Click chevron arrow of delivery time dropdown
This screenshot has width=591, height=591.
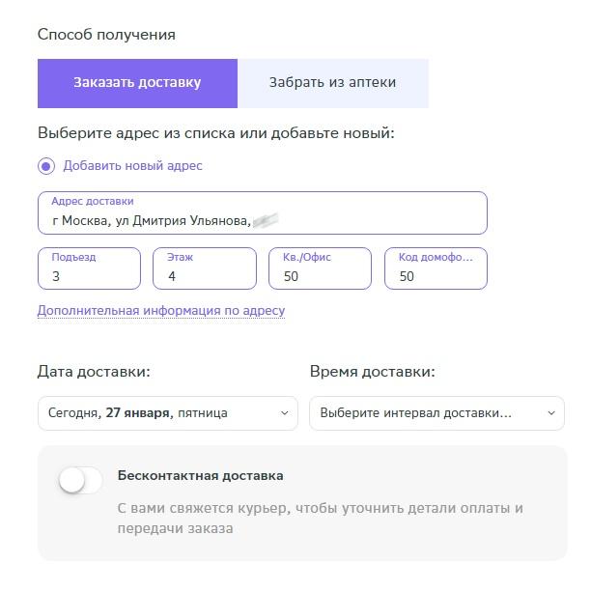[551, 413]
